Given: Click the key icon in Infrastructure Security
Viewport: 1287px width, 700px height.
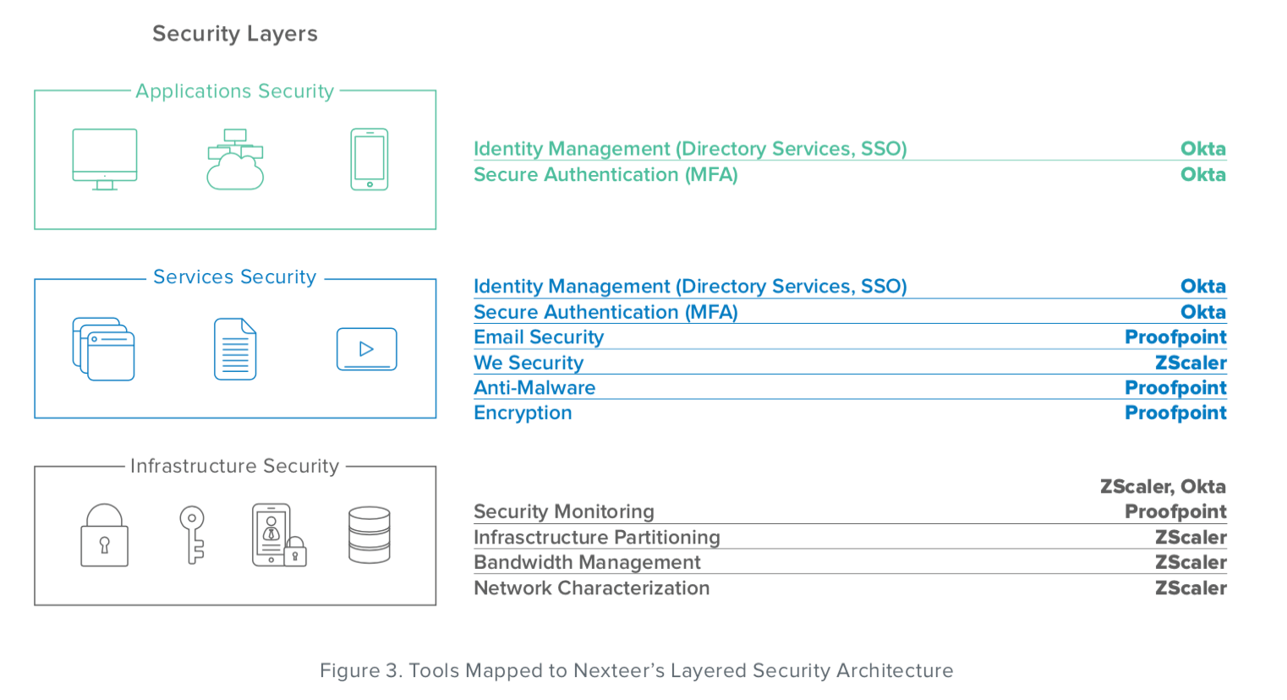Looking at the screenshot, I should [193, 535].
